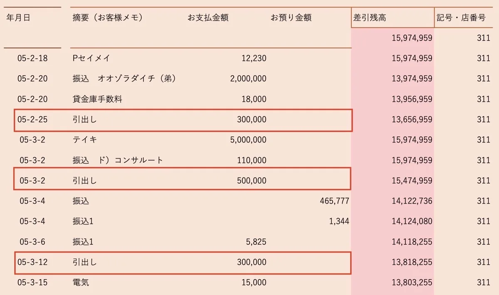Click the 振込 オオゾラダイチ(弟) entry
499x295 pixels.
124,79
